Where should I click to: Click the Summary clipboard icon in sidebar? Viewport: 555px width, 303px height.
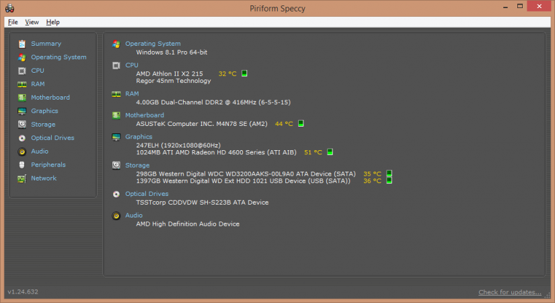tap(22, 44)
